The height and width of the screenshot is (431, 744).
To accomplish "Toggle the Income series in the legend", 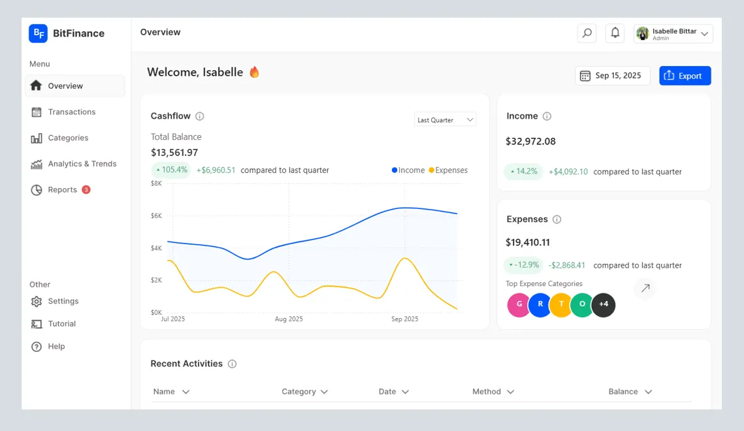I will point(408,170).
